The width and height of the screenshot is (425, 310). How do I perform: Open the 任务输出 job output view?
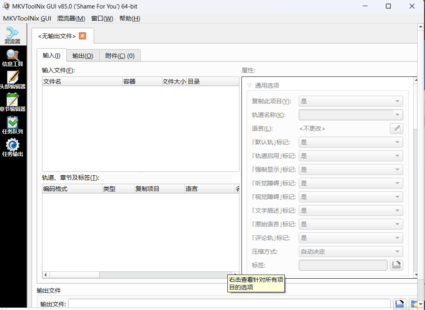click(12, 148)
